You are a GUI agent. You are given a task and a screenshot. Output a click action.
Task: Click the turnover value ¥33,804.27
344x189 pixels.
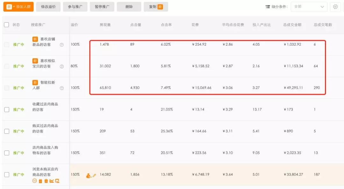coord(293,175)
